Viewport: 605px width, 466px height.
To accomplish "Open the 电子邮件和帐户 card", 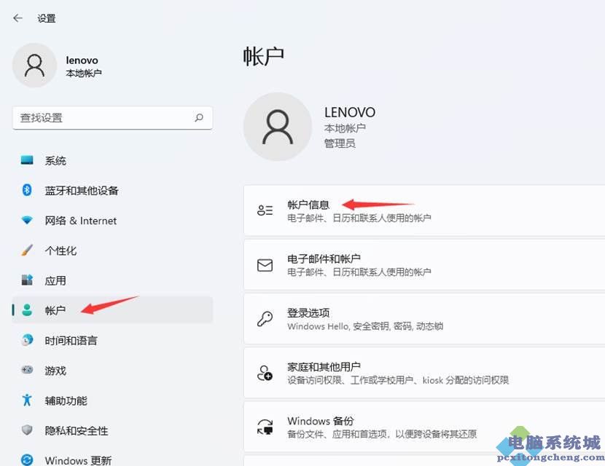I will (424, 264).
